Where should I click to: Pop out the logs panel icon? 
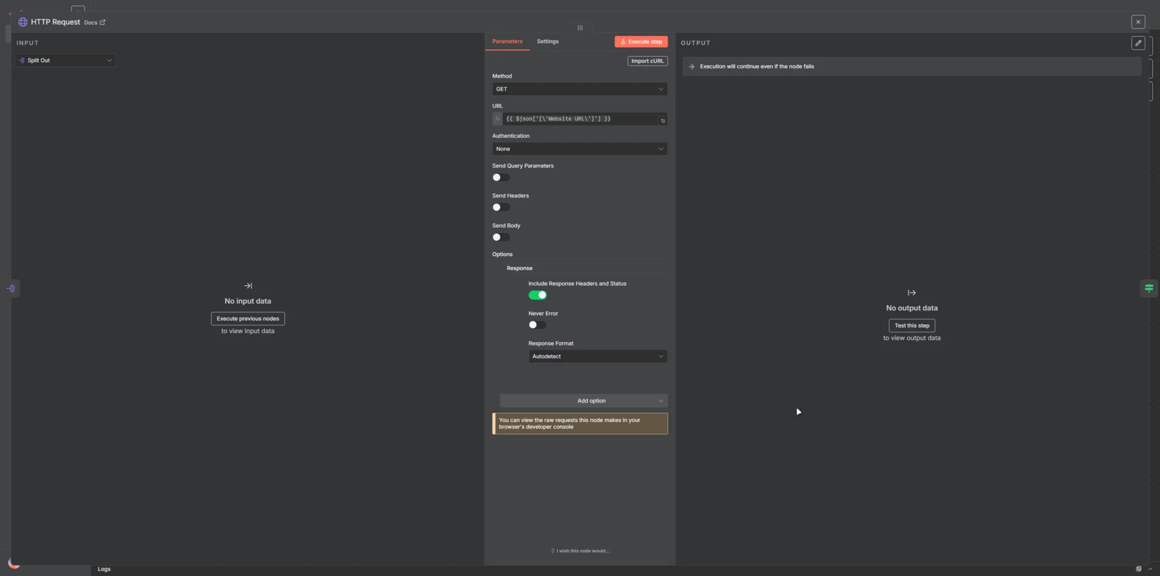(x=1138, y=569)
